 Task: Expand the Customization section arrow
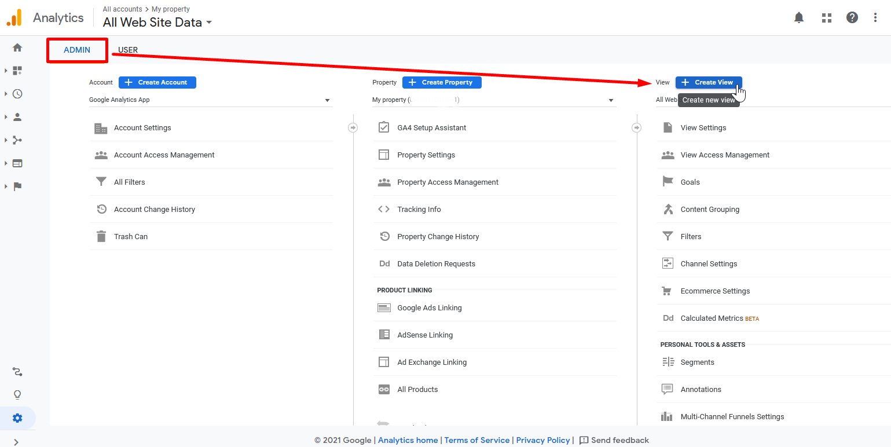pos(6,71)
